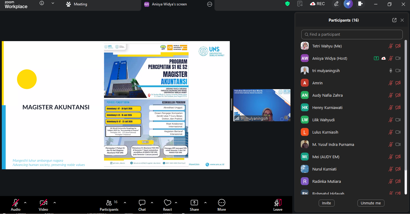Toggle Henny Kurniawati's disabled video icon

coord(398,107)
